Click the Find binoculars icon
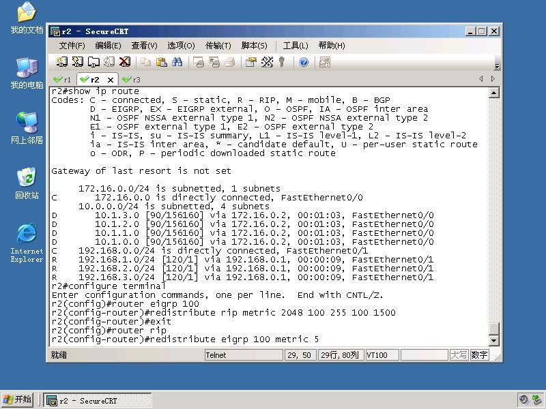 (x=177, y=62)
